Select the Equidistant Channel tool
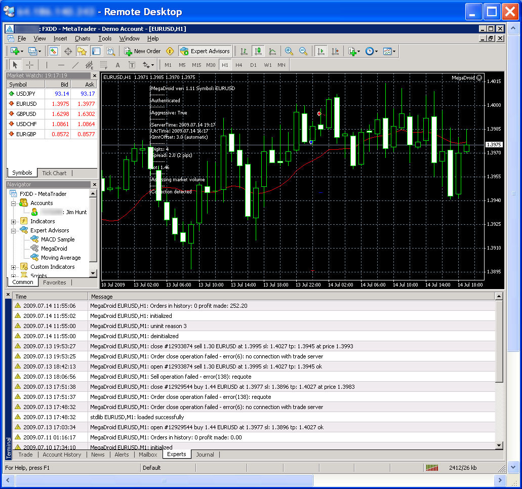The height and width of the screenshot is (489, 522). click(89, 65)
